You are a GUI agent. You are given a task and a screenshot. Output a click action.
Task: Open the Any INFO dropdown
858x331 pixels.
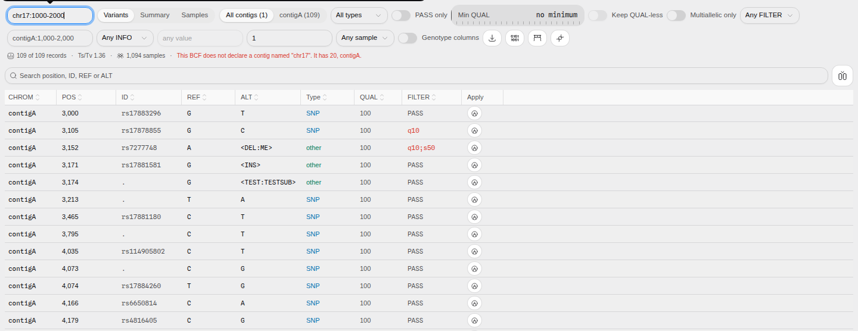(x=125, y=38)
